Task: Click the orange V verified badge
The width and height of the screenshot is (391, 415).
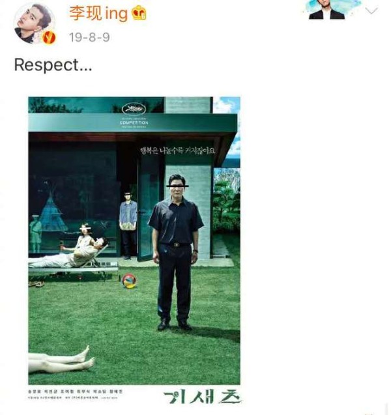Action: 49,37
